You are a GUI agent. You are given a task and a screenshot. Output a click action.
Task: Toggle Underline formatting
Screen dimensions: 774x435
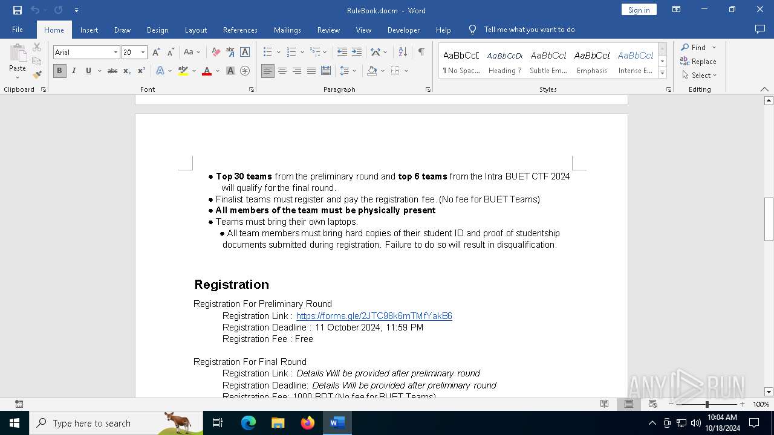88,71
